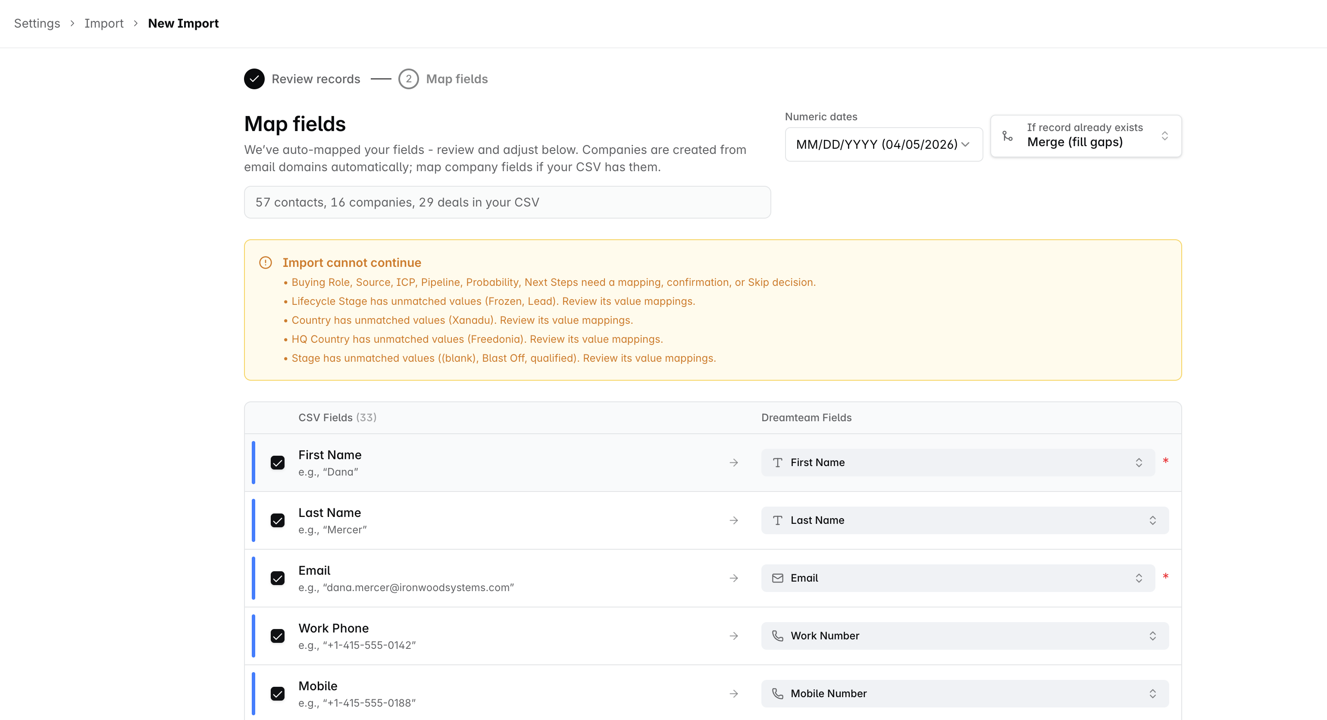Go to Settings in the breadcrumb
Screen dimensions: 1327x720
37,24
